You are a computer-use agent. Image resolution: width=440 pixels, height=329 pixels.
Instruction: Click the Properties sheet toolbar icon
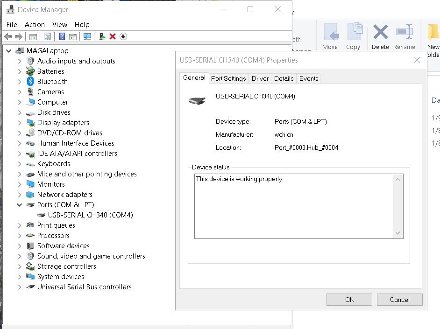48,36
